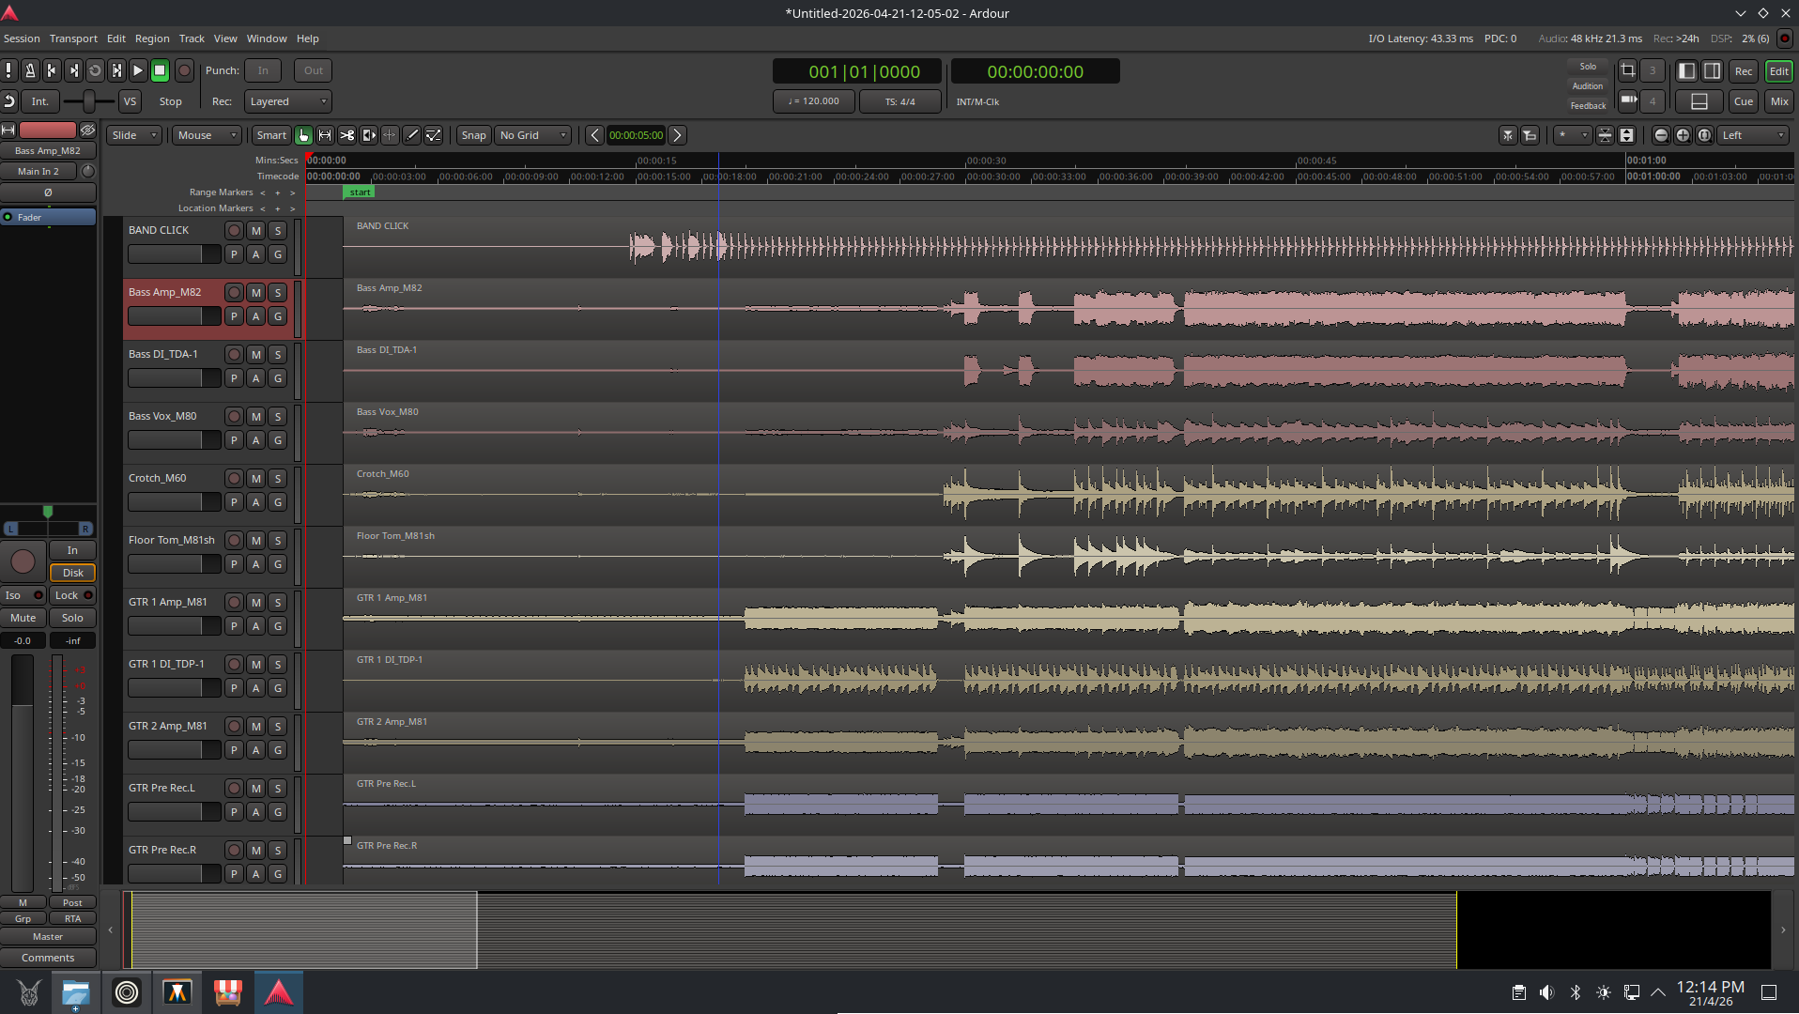Click the Main In 2 input button
1799x1014 pixels.
(x=38, y=171)
